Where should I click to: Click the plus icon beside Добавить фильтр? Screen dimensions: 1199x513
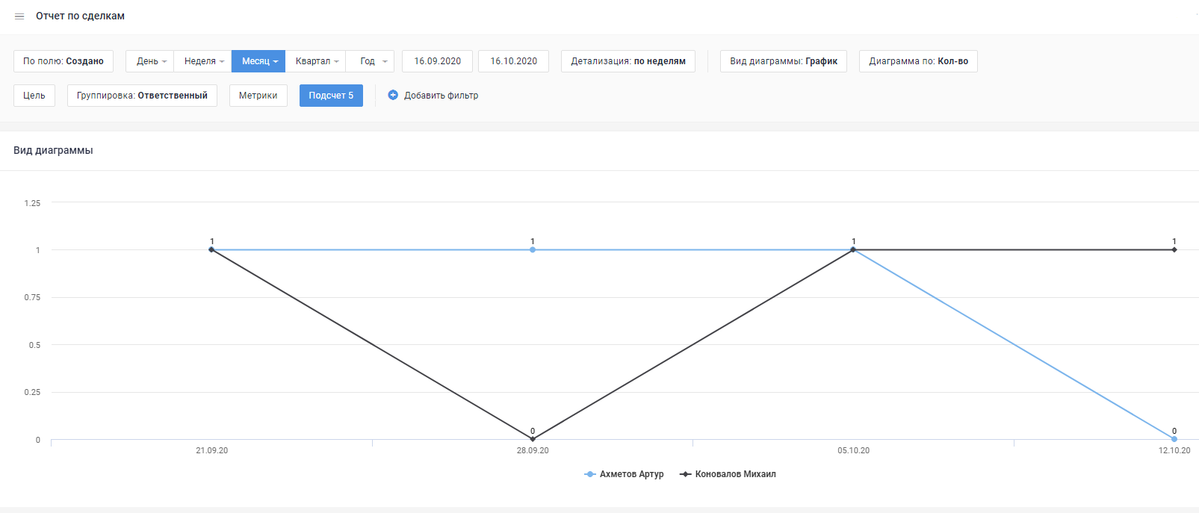pos(393,95)
